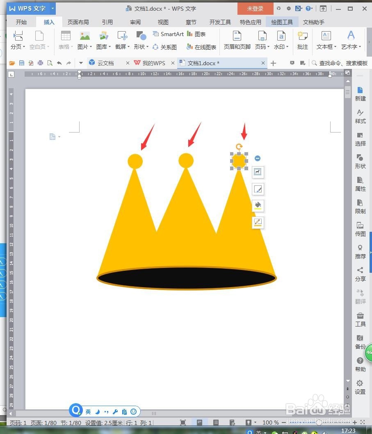This screenshot has width=372, height=434.
Task: Click the zoom in plus button
Action: (x=354, y=423)
